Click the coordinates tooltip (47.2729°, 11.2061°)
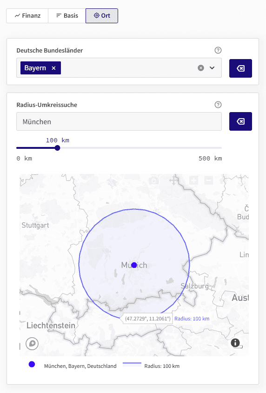The height and width of the screenshot is (393, 266). pyautogui.click(x=148, y=319)
